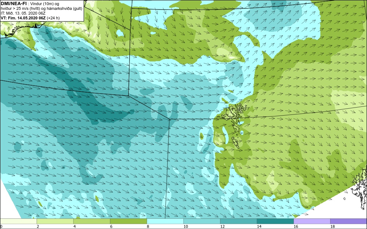
Task: Click the legend scale label '2'
Action: pos(38,226)
